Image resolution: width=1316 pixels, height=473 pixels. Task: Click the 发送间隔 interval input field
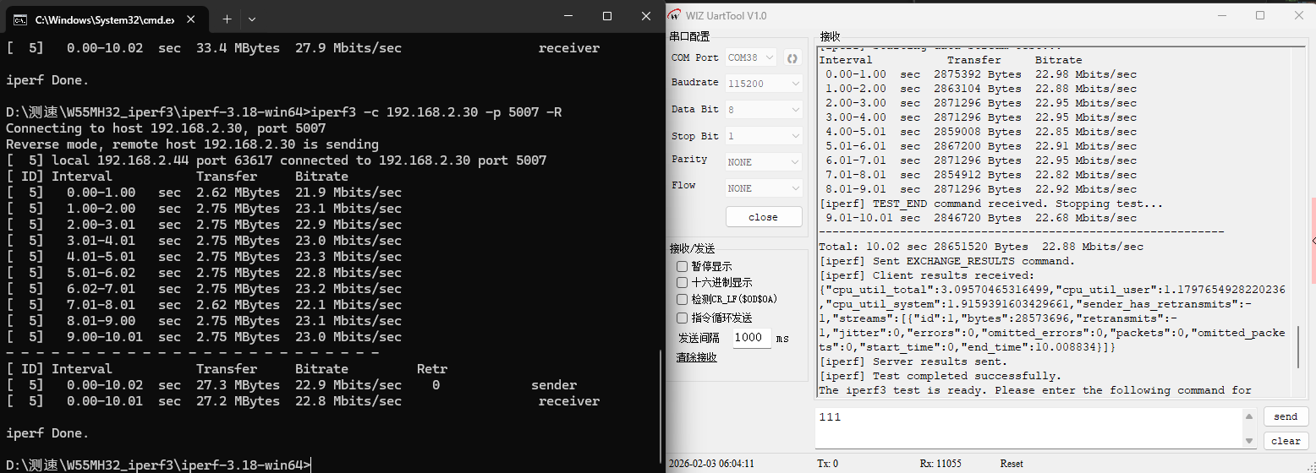click(749, 338)
